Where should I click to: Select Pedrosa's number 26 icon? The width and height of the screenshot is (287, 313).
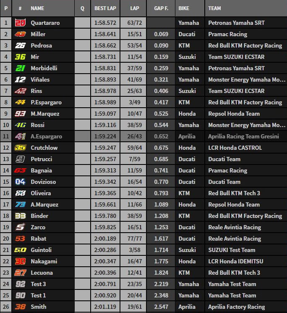coord(20,45)
